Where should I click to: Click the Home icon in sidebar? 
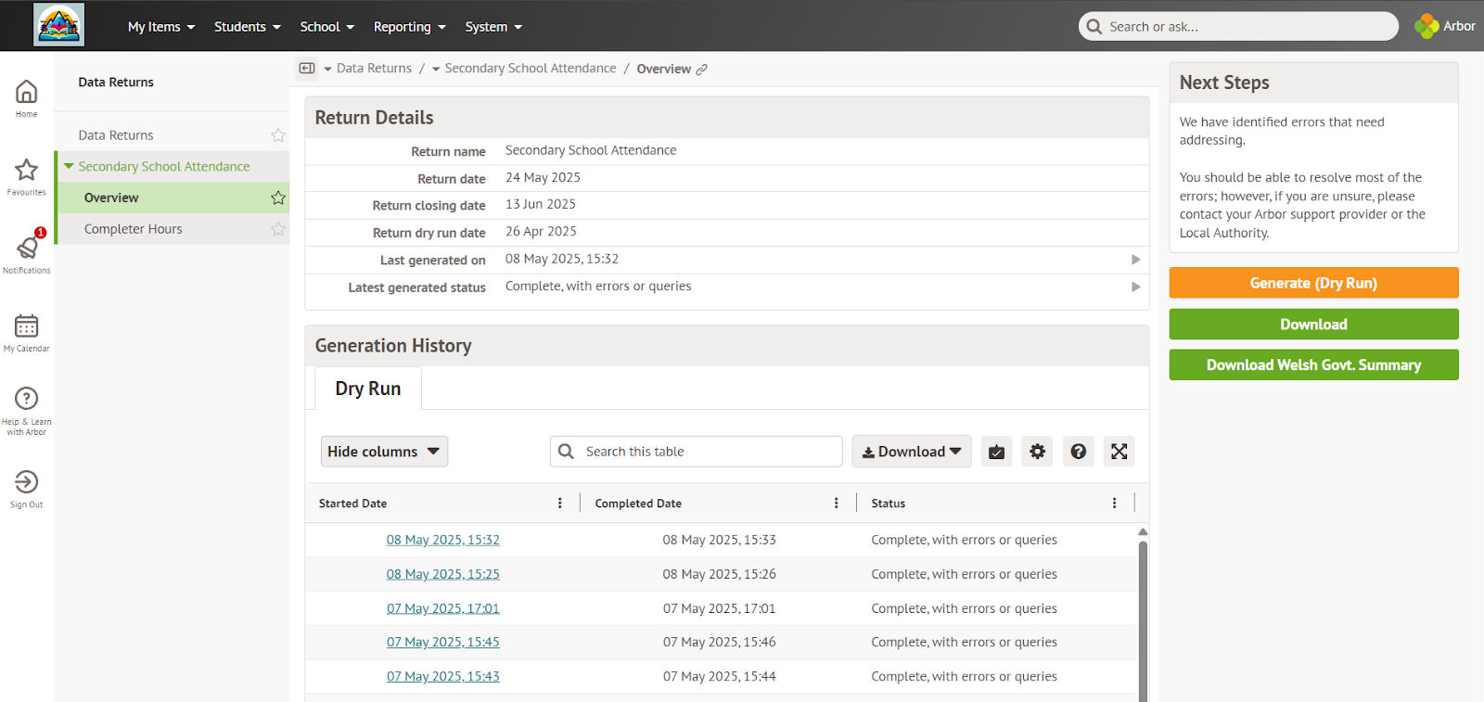[x=26, y=92]
